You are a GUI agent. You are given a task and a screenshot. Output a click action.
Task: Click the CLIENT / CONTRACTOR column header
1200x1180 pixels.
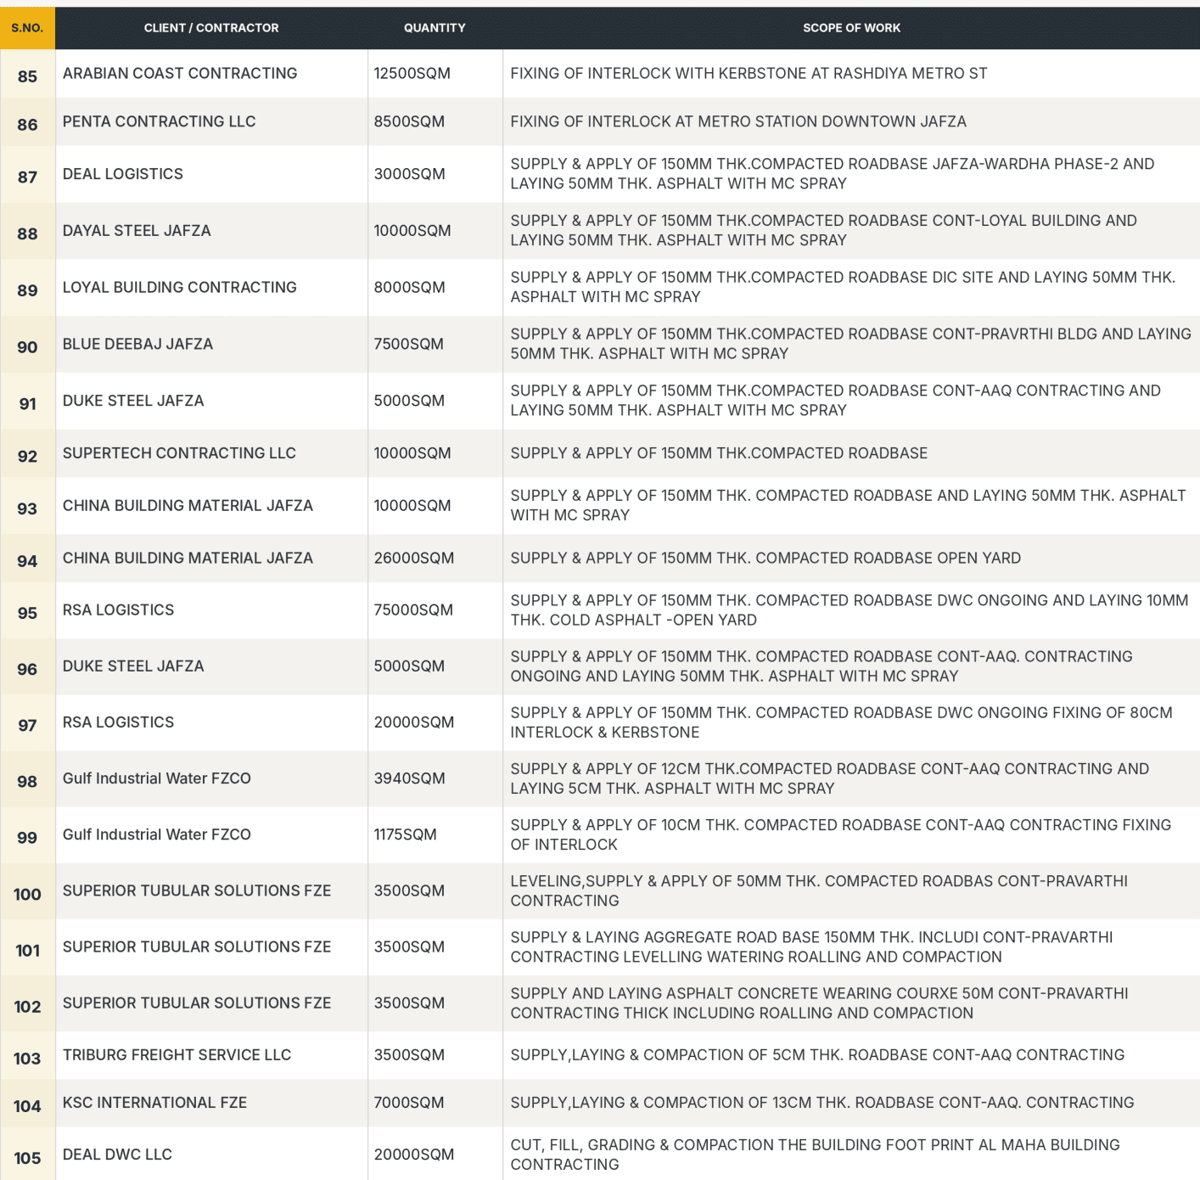click(211, 28)
